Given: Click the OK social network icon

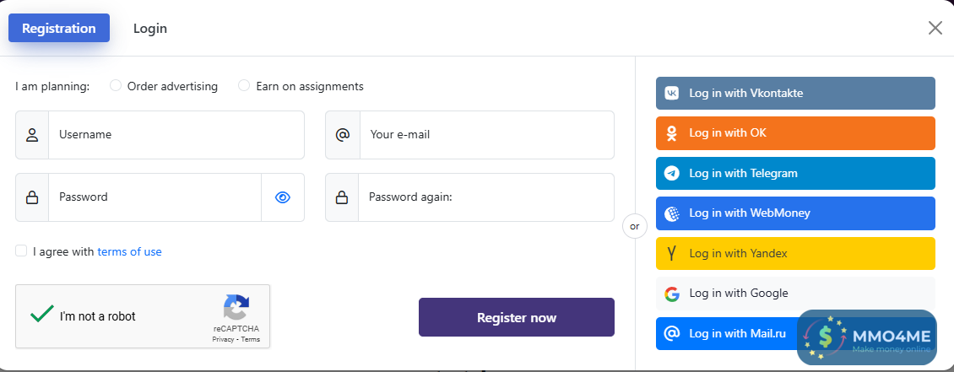Looking at the screenshot, I should (672, 133).
